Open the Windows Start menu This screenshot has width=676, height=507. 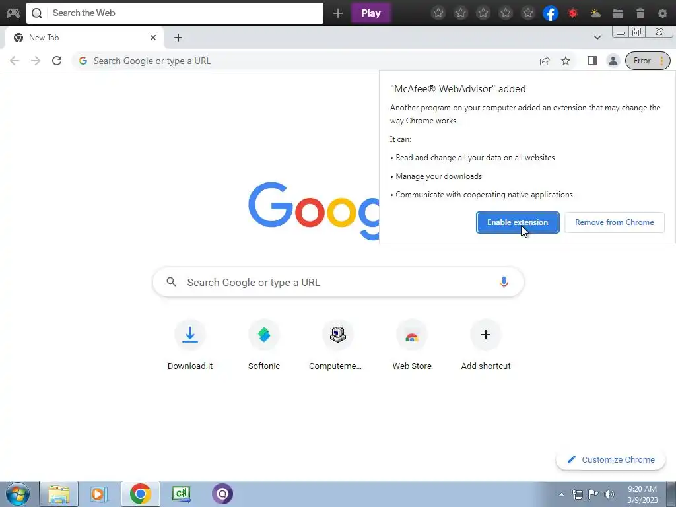18,494
